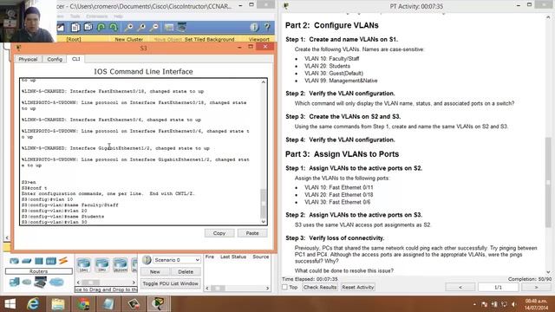The width and height of the screenshot is (555, 312).
Task: Select the End Devices category icon
Action: tap(15, 282)
